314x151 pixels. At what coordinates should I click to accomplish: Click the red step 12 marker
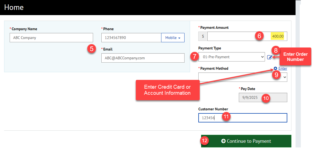pos(204,141)
